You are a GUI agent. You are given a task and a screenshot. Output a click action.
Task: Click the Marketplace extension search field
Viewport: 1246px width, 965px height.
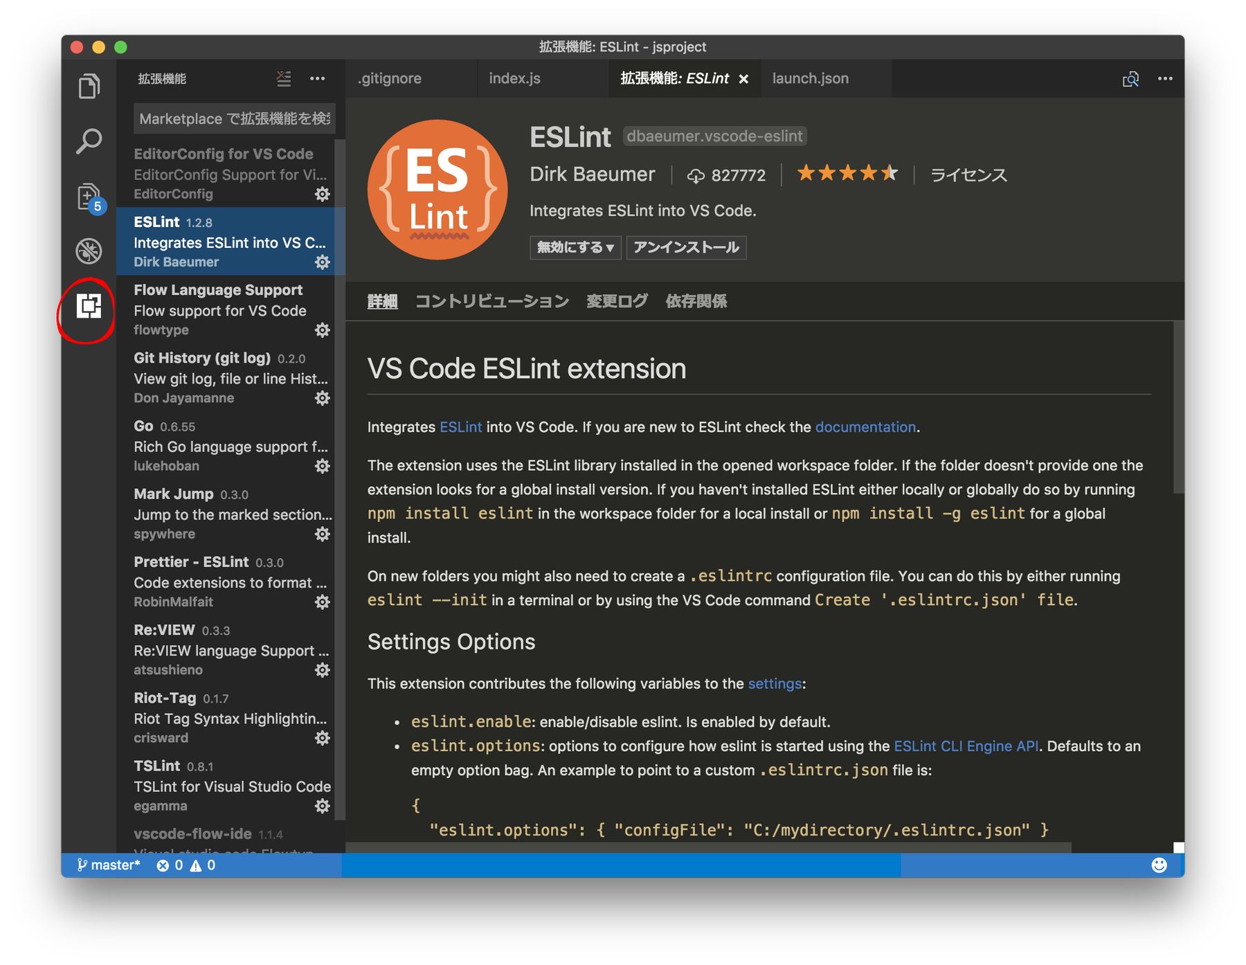234,118
